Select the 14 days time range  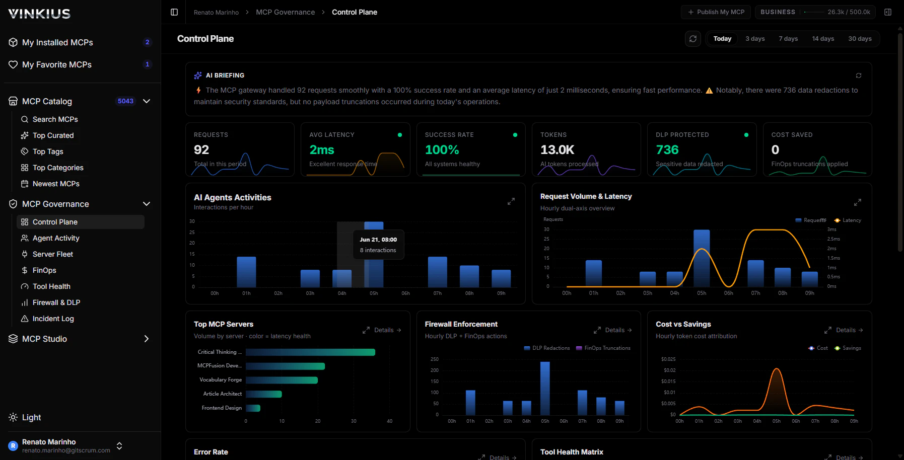pyautogui.click(x=823, y=39)
